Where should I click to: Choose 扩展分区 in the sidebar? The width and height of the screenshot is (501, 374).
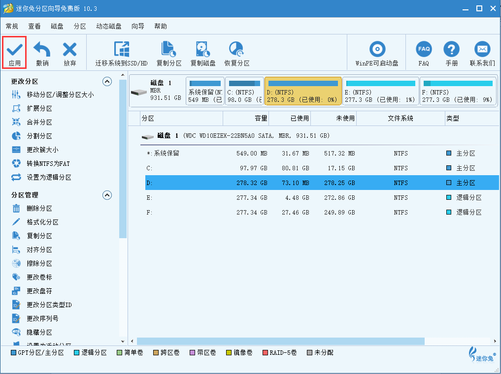point(32,108)
